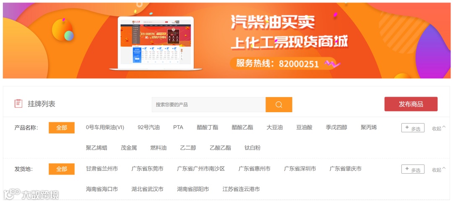The width and height of the screenshot is (453, 203).
Task: Select origin 广东省广州市南沙区
Action: click(201, 169)
